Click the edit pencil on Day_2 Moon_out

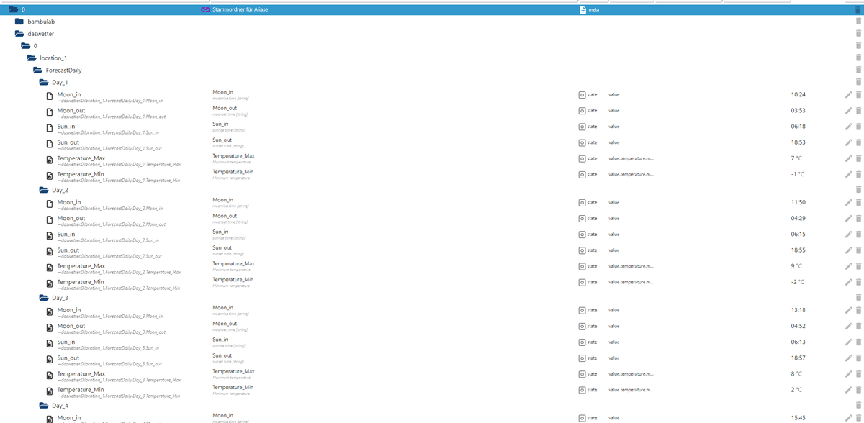[x=850, y=218]
